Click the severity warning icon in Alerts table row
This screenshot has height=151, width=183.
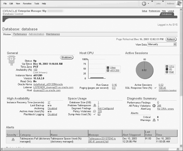[x=13, y=139]
